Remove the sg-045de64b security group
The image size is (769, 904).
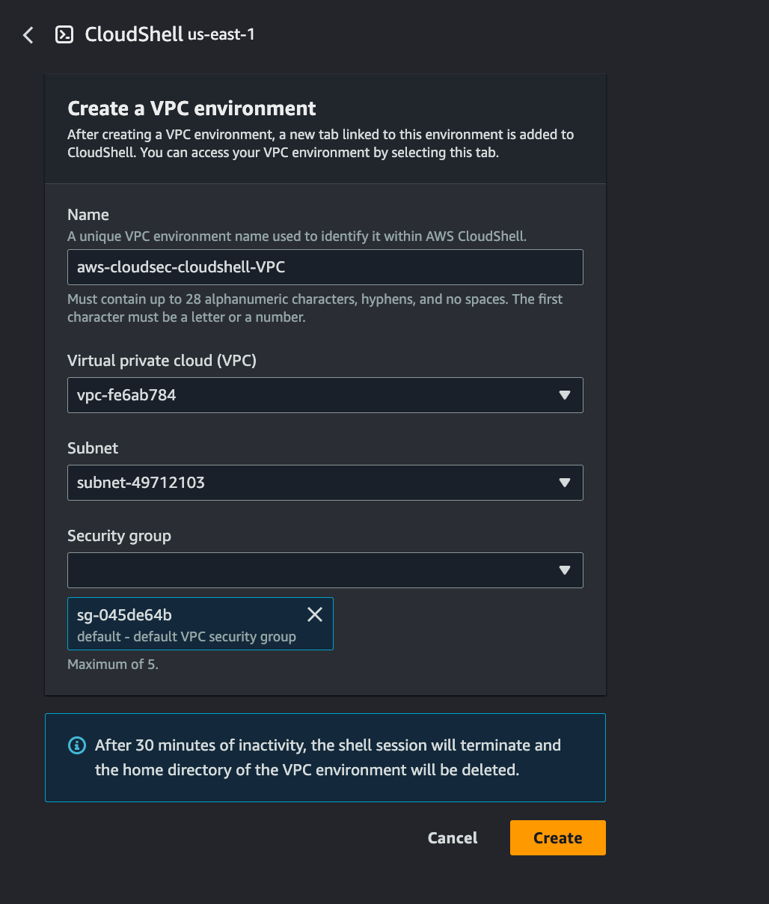point(315,614)
